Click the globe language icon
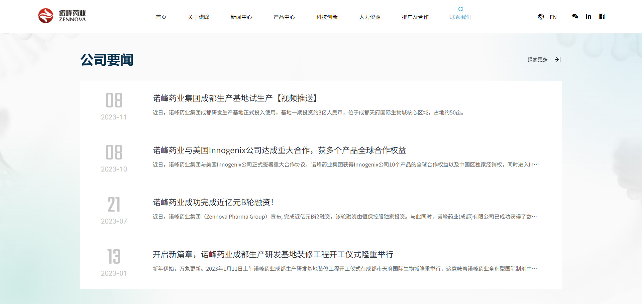 tap(541, 17)
